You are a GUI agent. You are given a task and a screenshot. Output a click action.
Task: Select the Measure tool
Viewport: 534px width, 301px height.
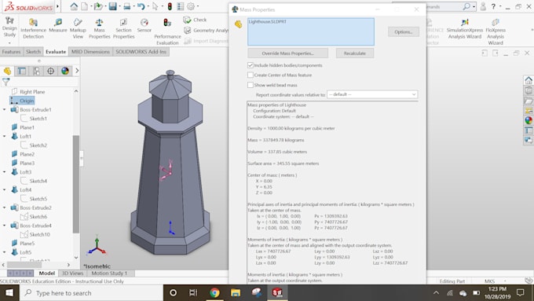(58, 26)
